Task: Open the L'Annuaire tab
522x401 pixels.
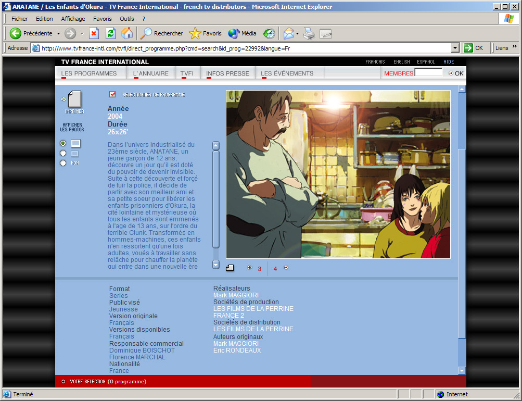Action: pyautogui.click(x=151, y=73)
